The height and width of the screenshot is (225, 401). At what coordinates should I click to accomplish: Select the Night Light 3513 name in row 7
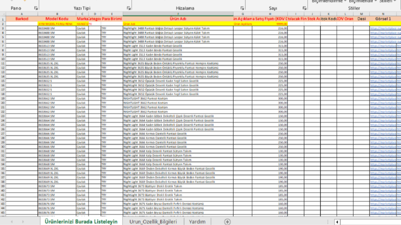tap(178, 46)
